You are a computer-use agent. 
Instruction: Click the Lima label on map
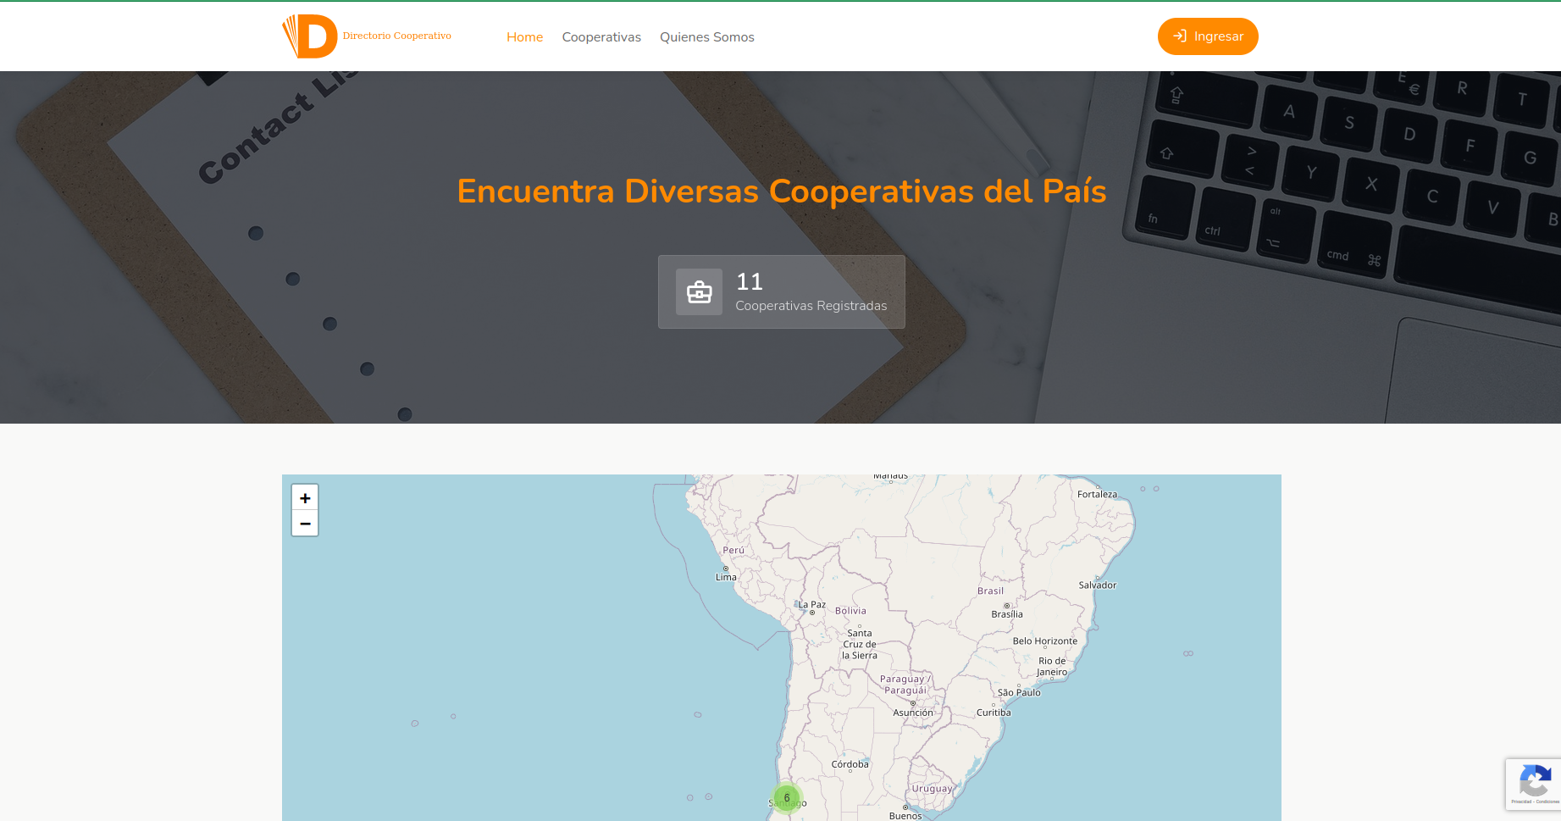pyautogui.click(x=726, y=577)
